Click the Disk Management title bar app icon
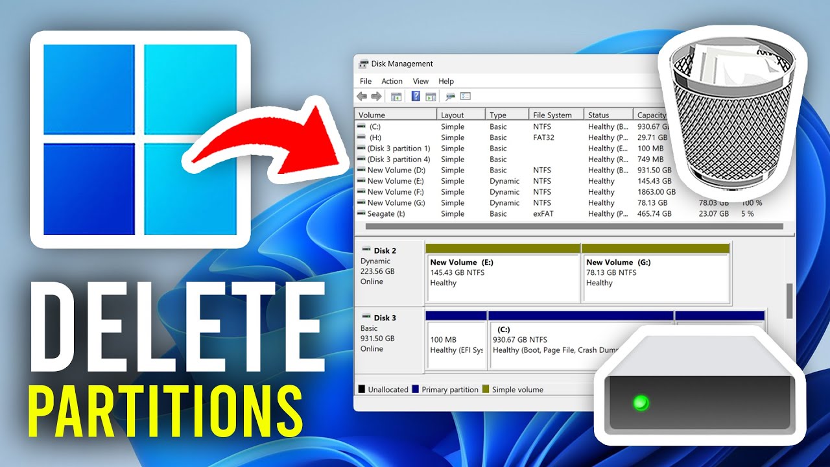The height and width of the screenshot is (467, 830). pos(363,64)
